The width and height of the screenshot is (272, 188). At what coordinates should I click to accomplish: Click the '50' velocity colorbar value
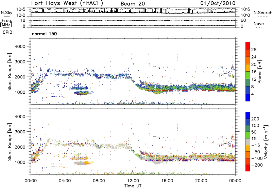point(254,132)
